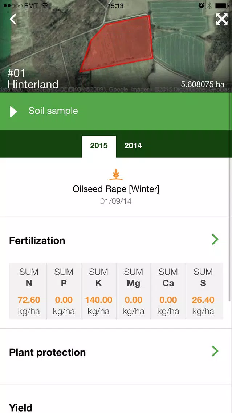Select the SUM S 26.40 cell

(x=203, y=291)
